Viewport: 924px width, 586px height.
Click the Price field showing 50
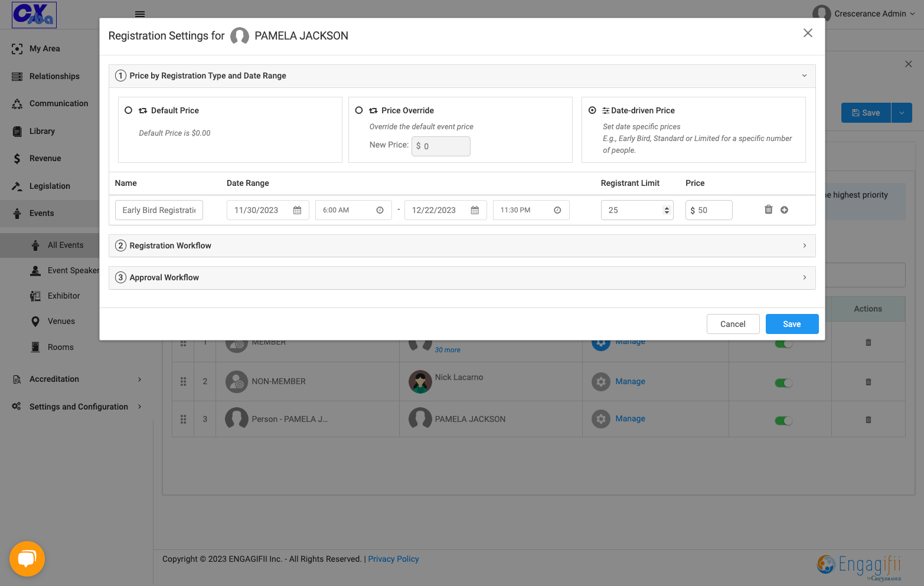tap(708, 210)
